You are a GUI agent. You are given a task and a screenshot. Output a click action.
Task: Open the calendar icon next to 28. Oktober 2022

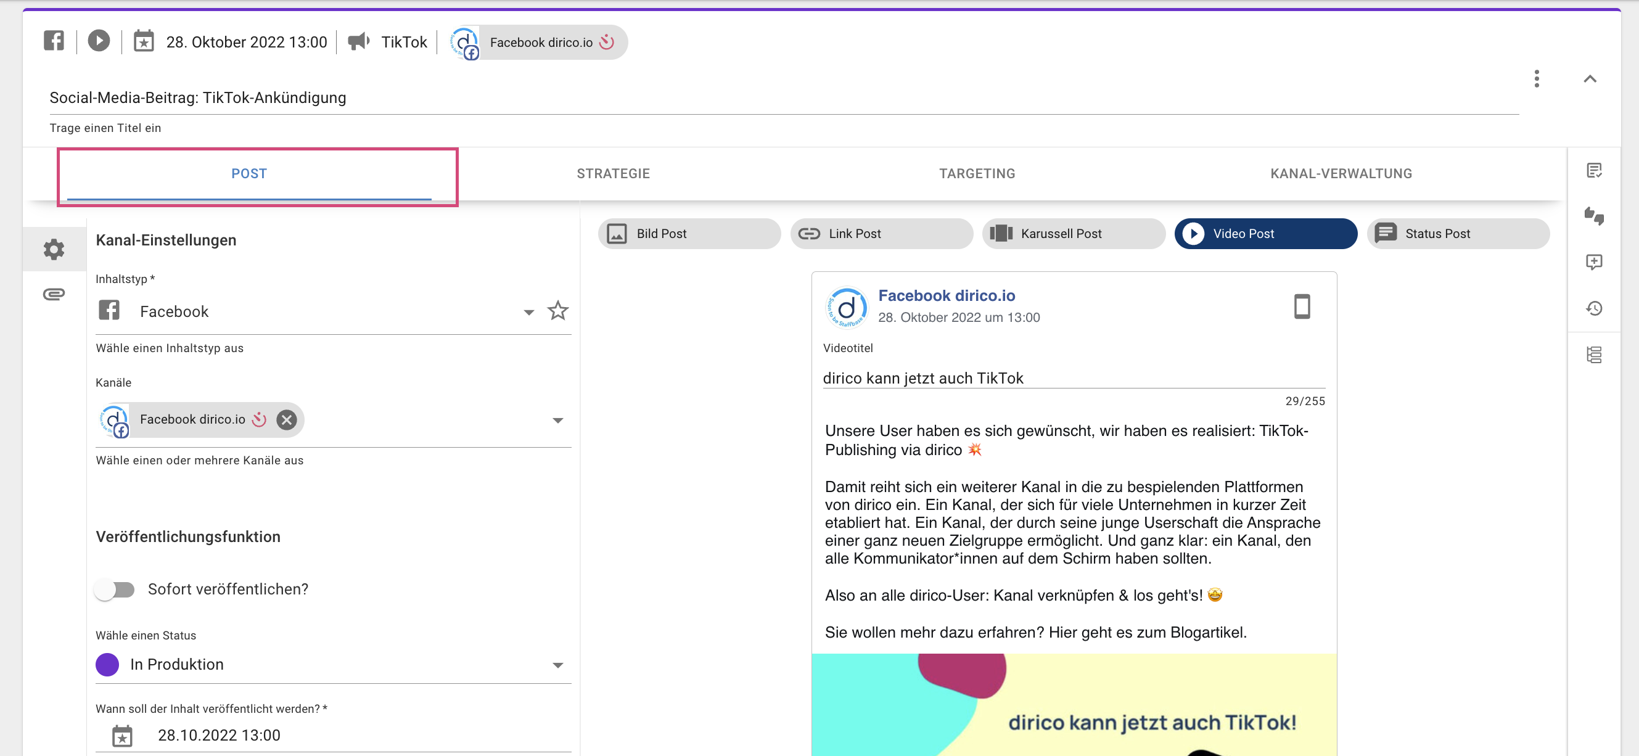tap(144, 41)
